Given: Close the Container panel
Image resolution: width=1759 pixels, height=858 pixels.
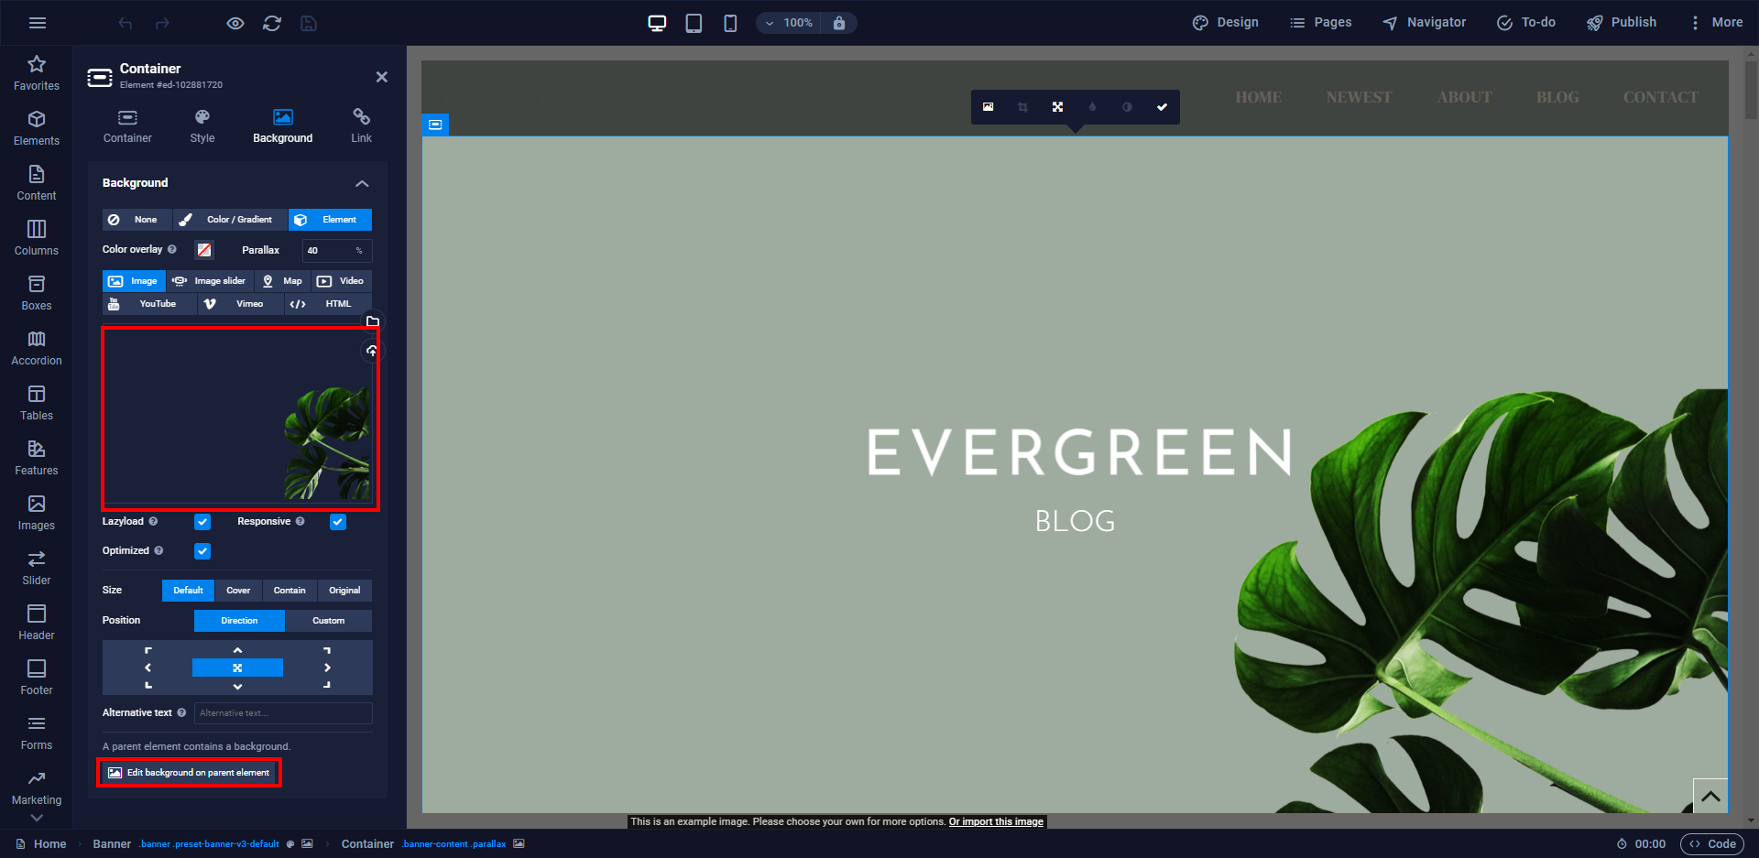Looking at the screenshot, I should point(382,77).
